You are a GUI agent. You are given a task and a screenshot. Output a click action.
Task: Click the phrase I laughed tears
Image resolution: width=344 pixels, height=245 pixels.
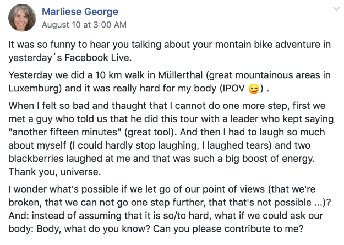[236, 145]
